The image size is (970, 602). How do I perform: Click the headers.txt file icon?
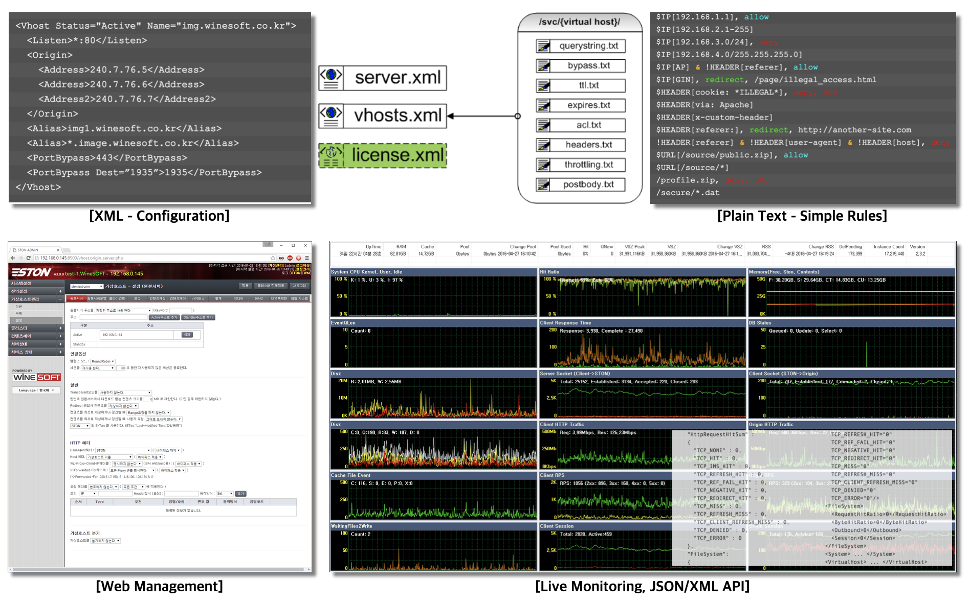pos(543,145)
